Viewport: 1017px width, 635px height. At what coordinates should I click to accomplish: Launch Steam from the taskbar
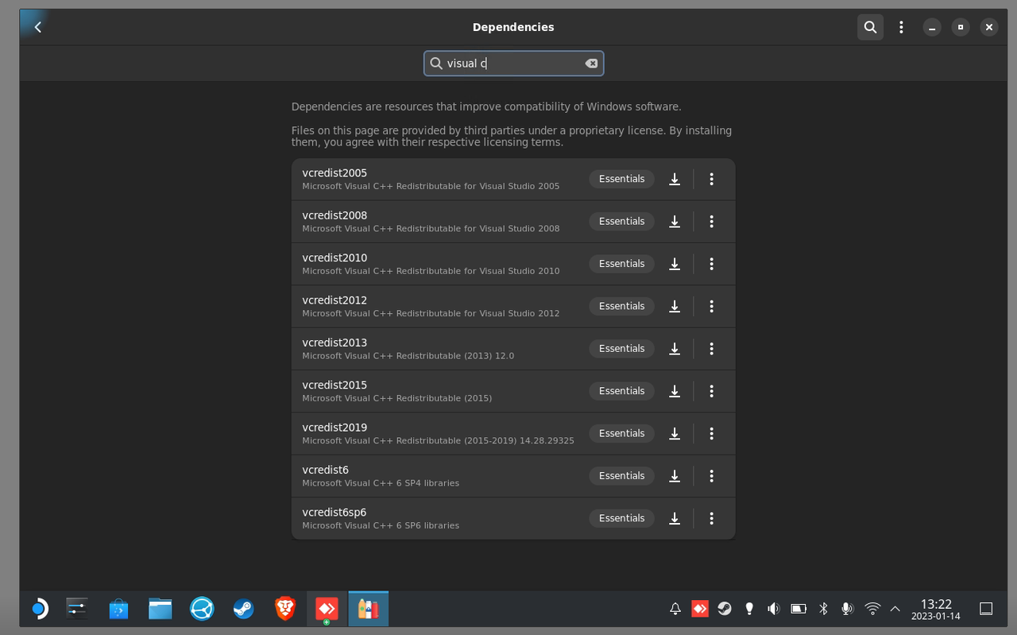(x=243, y=609)
